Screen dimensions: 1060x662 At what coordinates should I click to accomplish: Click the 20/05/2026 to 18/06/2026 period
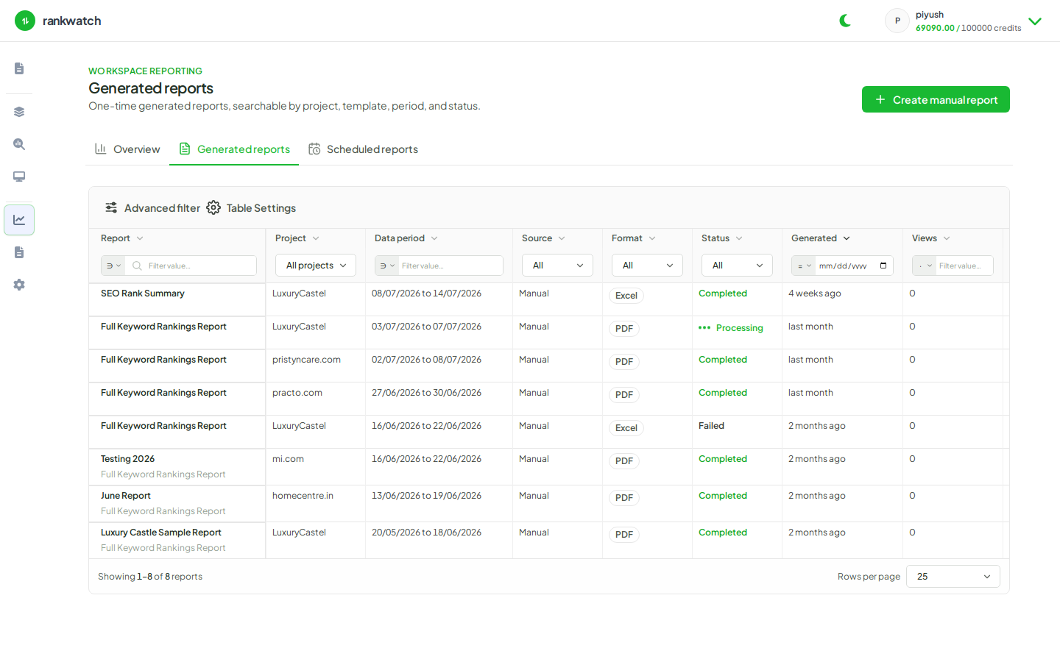(426, 533)
